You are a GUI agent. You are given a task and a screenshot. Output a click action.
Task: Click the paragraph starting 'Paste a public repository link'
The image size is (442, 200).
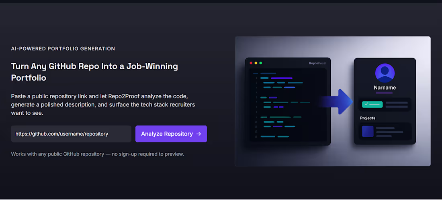pos(103,105)
